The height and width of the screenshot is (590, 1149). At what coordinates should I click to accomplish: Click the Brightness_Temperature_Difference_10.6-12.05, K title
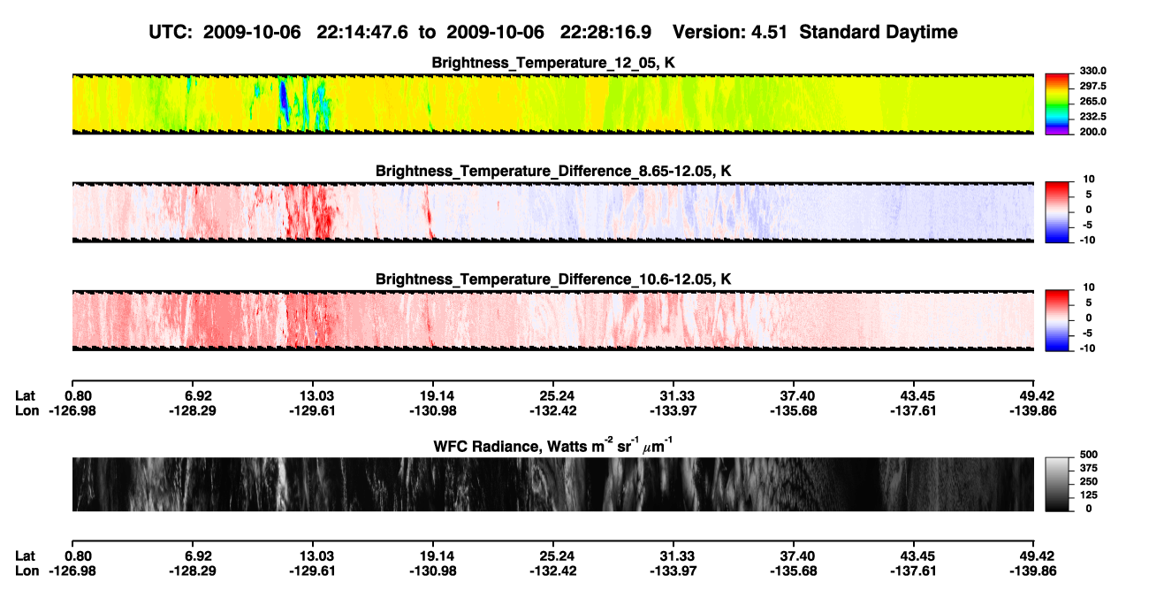[554, 279]
